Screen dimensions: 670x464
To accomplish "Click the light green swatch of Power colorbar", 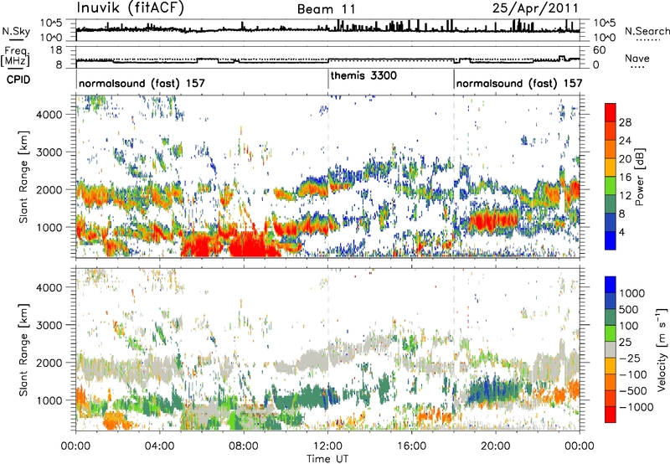I will click(611, 186).
